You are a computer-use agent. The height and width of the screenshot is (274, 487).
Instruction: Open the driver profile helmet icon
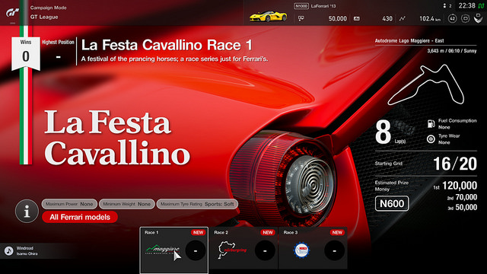coord(479,18)
